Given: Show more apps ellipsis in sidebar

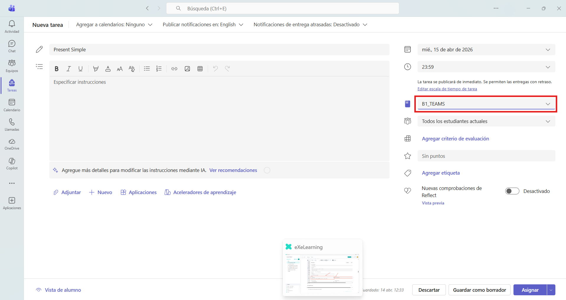Looking at the screenshot, I should coord(12,183).
